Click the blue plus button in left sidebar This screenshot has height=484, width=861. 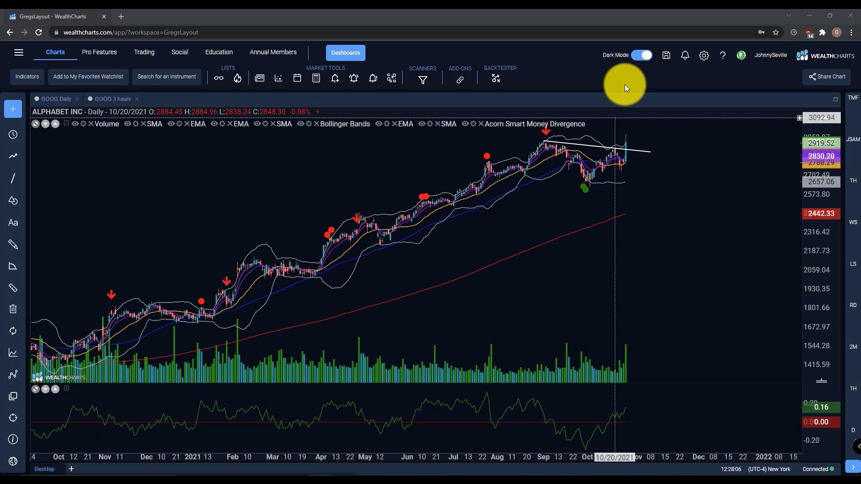(x=13, y=109)
